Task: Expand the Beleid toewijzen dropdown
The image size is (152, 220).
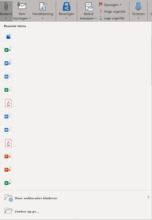Action: (88, 11)
